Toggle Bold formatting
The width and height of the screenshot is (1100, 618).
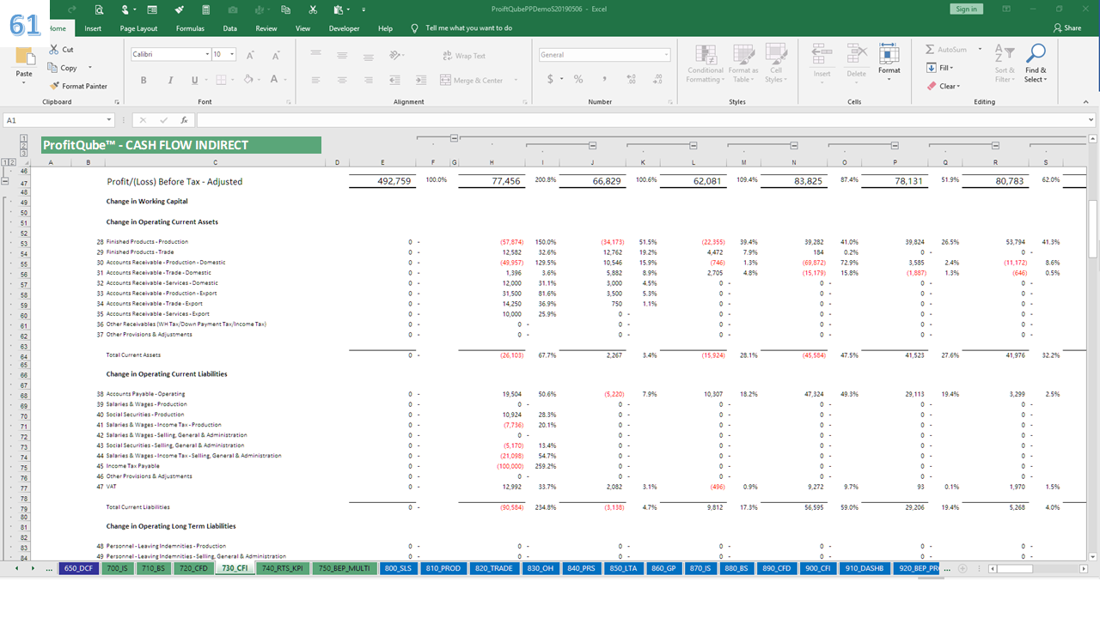[x=144, y=80]
